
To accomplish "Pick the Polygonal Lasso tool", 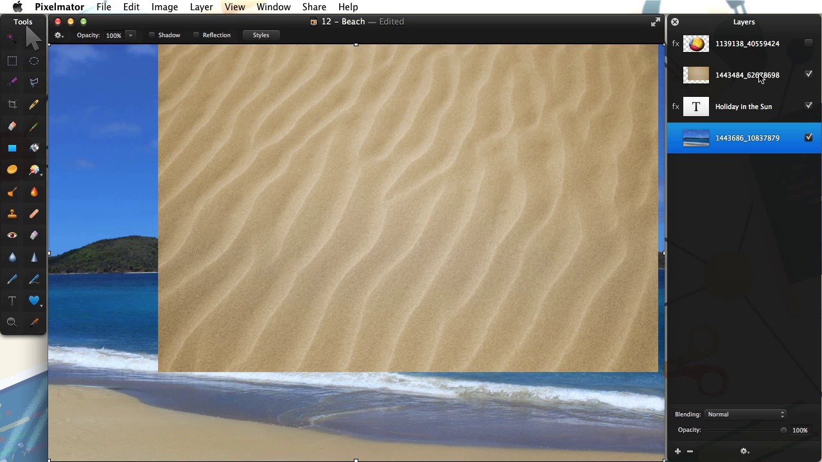I will [34, 82].
